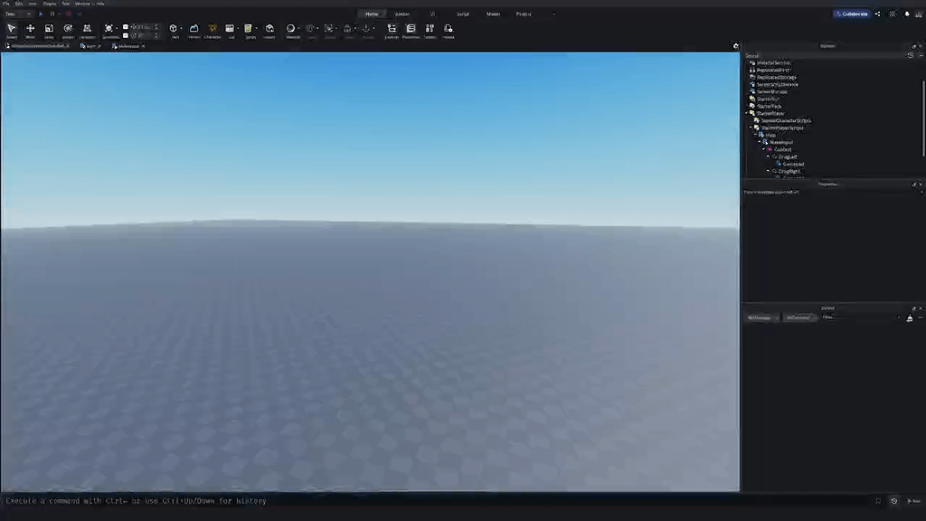Open the All Contexts dropdown in Output
926x521 pixels.
click(800, 317)
